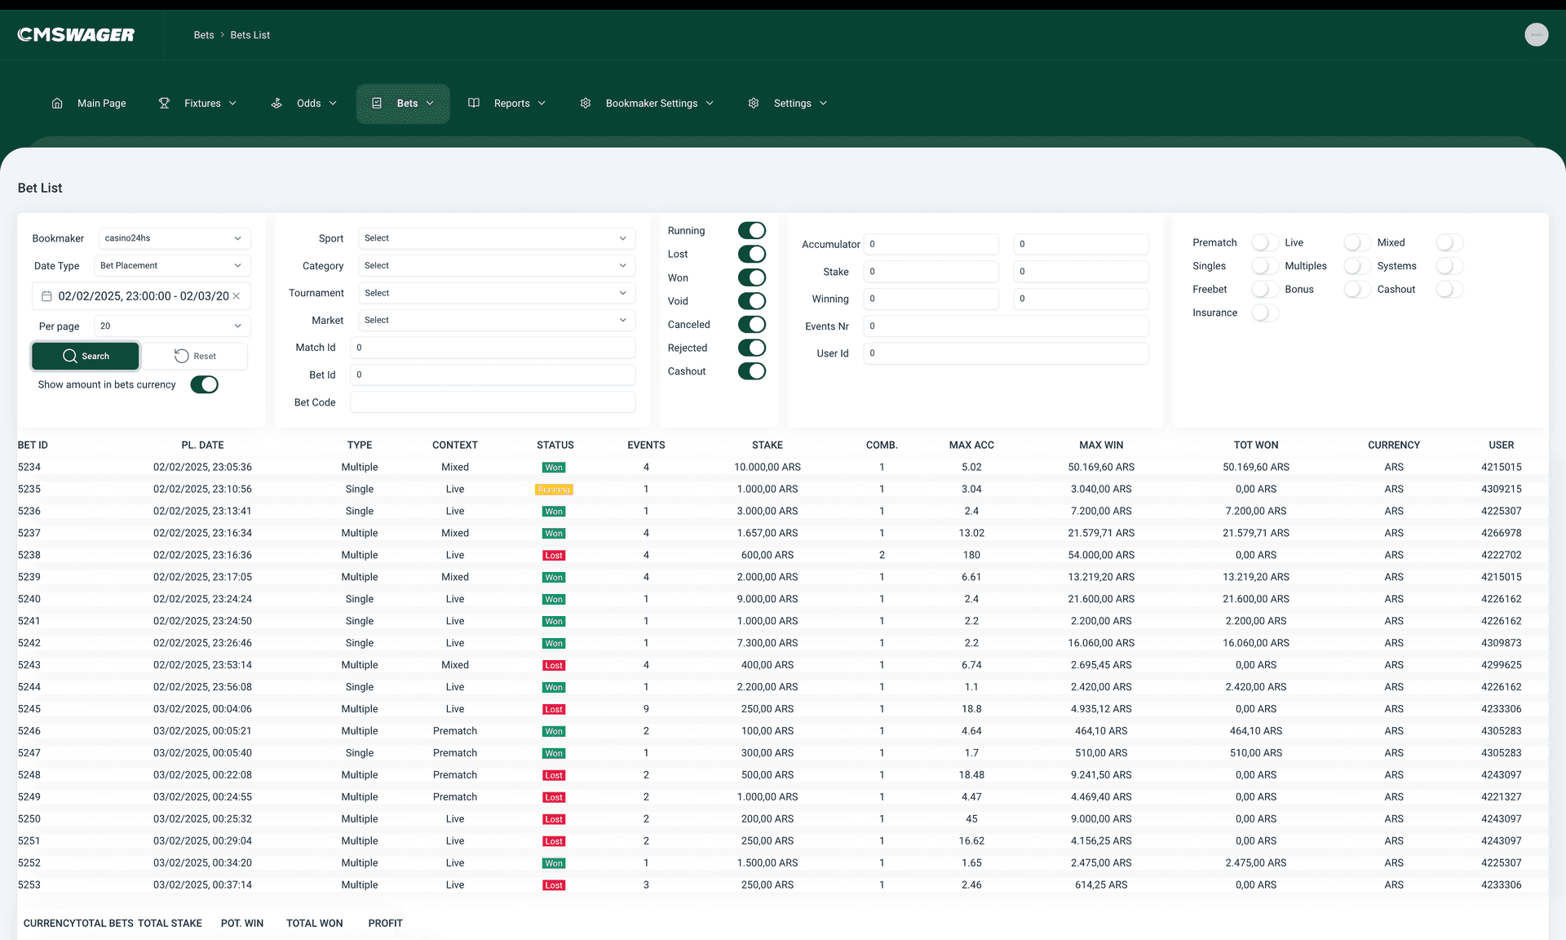The width and height of the screenshot is (1566, 940).
Task: Open the Per page dropdown
Action: 172,326
